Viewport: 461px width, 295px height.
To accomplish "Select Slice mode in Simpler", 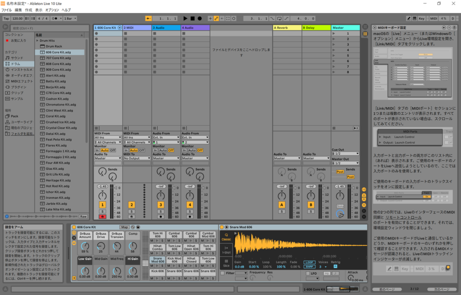I will [226, 263].
